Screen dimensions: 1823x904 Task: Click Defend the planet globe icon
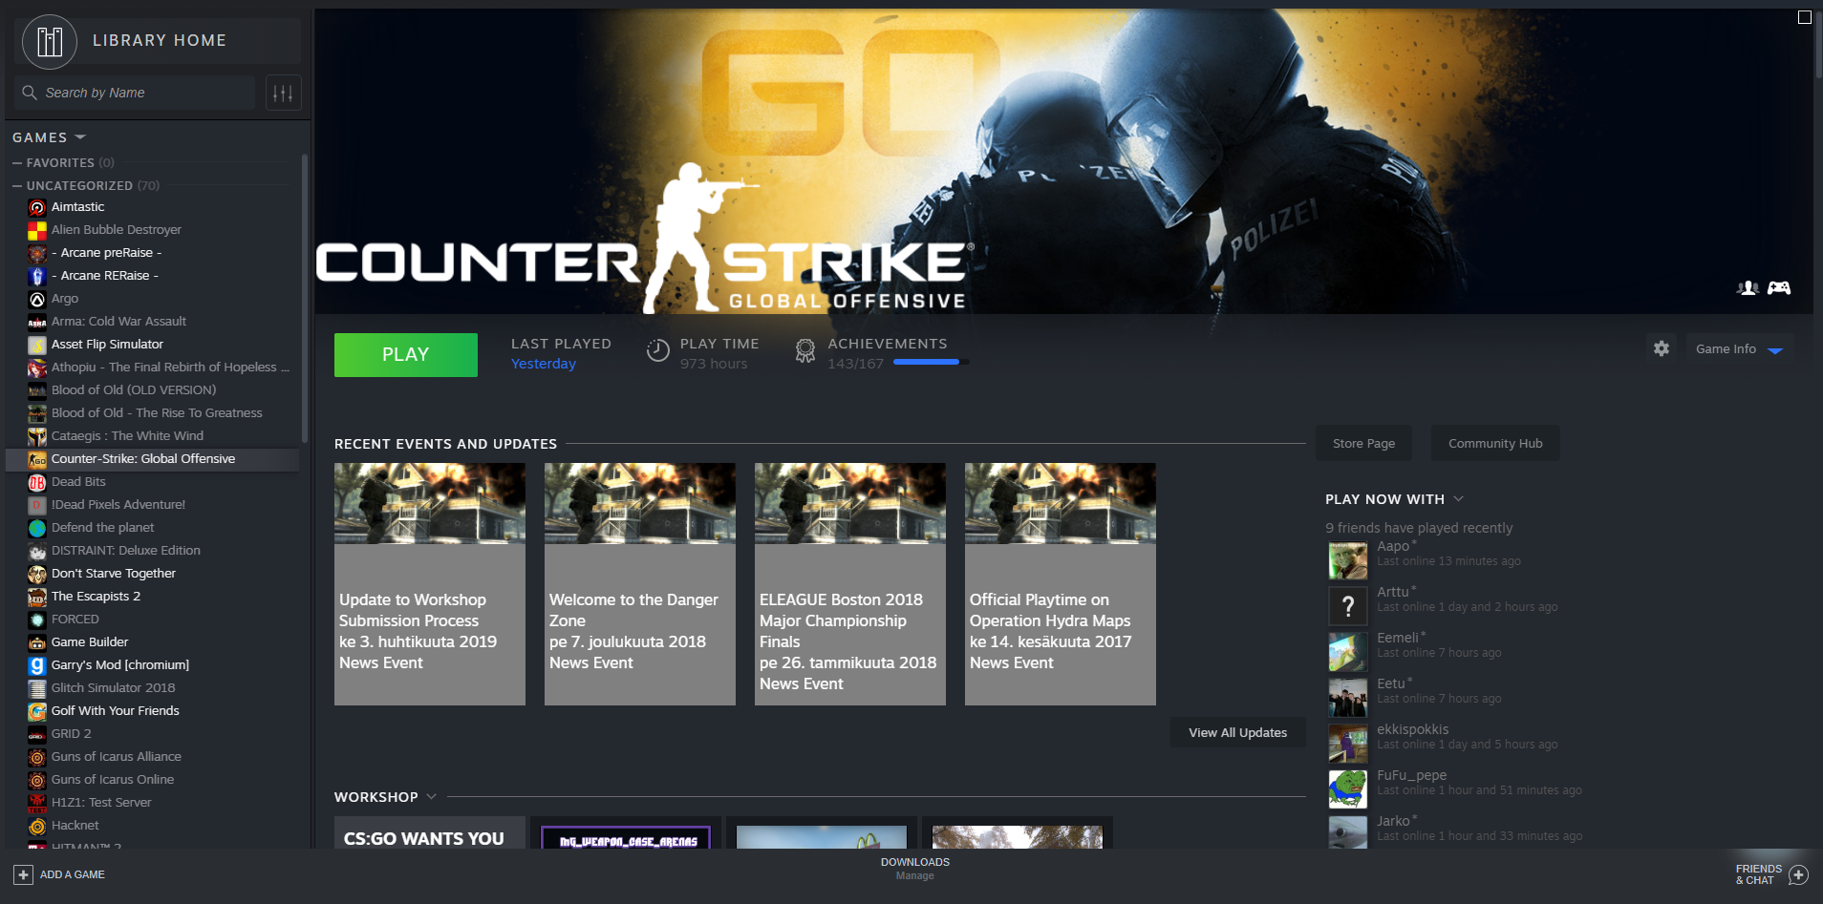[x=37, y=528]
